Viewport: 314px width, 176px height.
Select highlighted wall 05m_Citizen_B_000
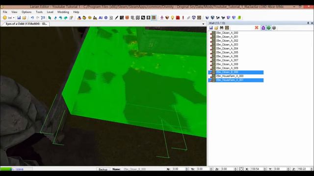[x=236, y=72]
